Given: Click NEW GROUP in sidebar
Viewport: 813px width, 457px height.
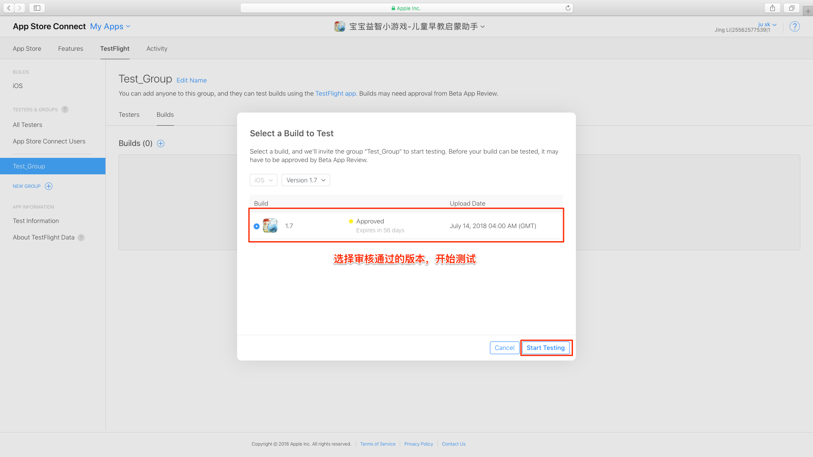Looking at the screenshot, I should (x=27, y=186).
